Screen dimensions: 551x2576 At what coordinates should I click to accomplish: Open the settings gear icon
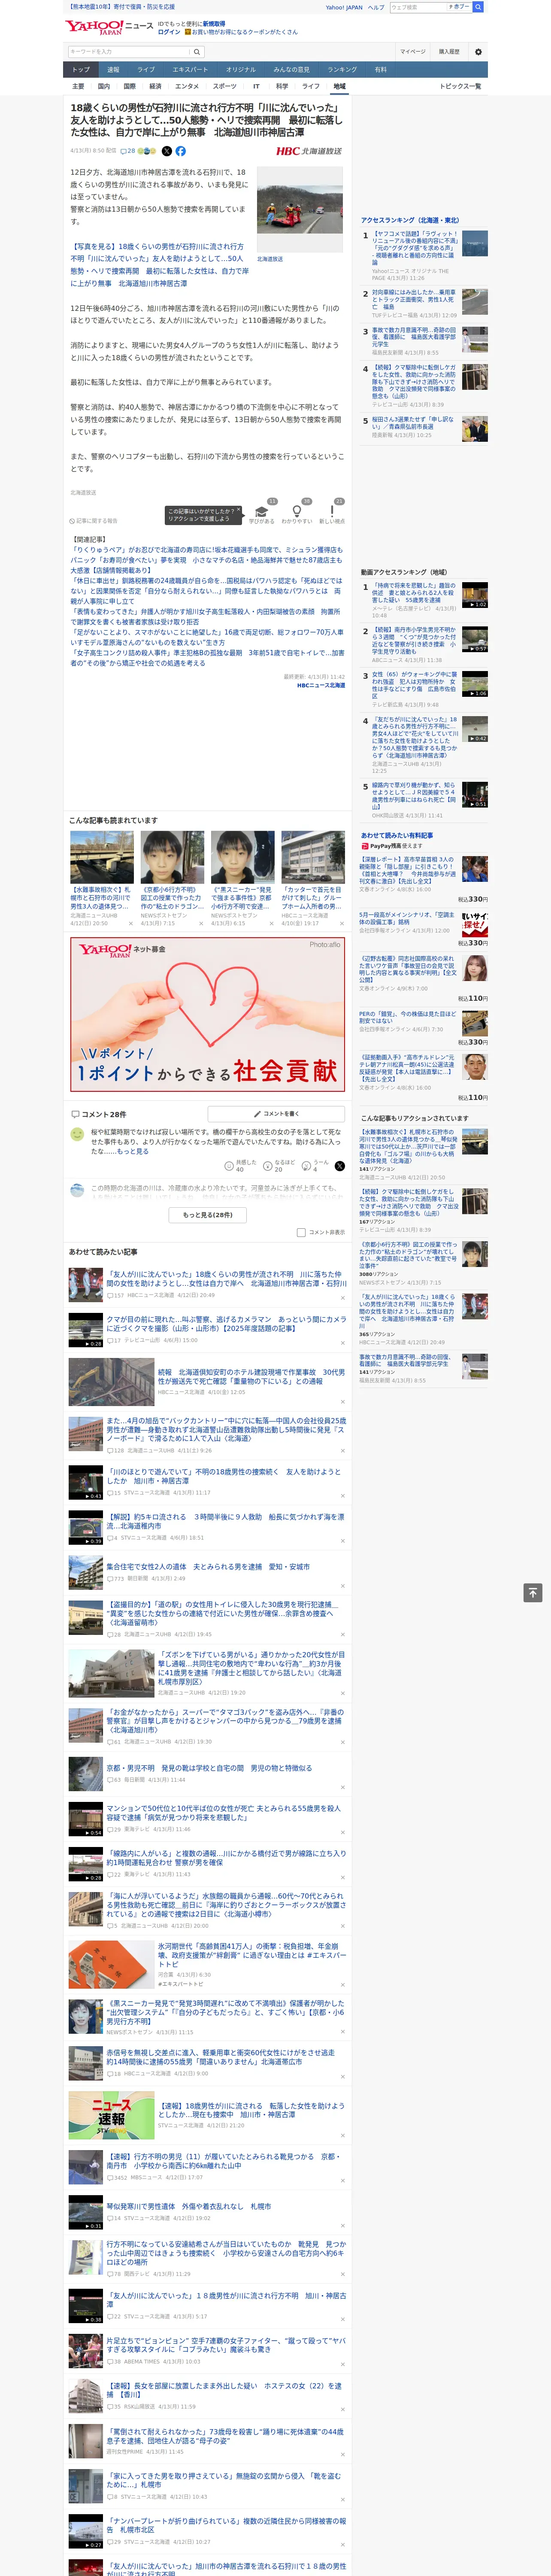478,51
